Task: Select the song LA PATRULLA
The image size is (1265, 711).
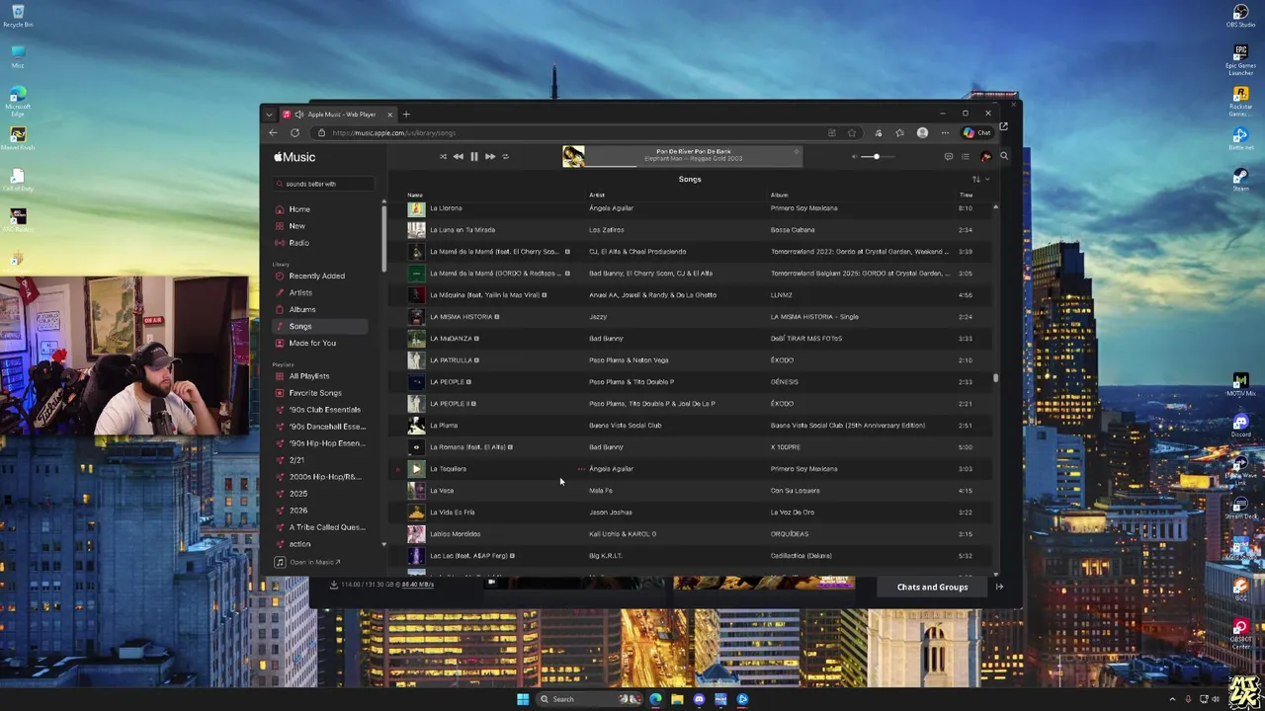Action: 451,360
